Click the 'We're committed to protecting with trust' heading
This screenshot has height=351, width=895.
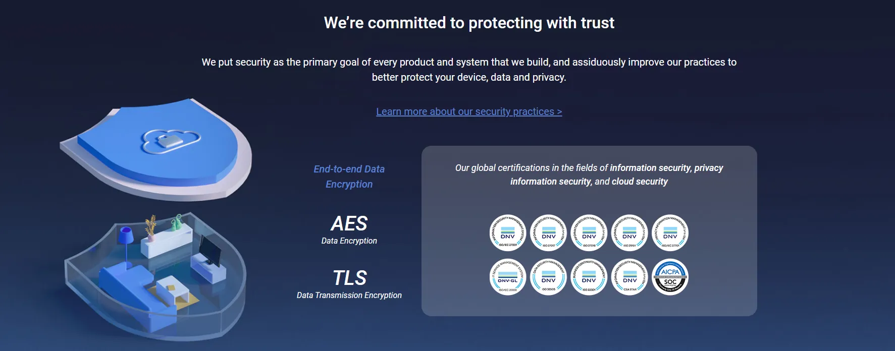[x=469, y=23]
